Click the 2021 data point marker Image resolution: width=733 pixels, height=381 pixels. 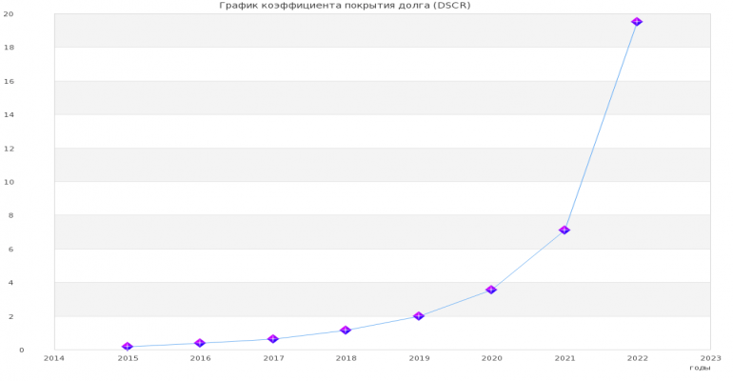coord(565,230)
